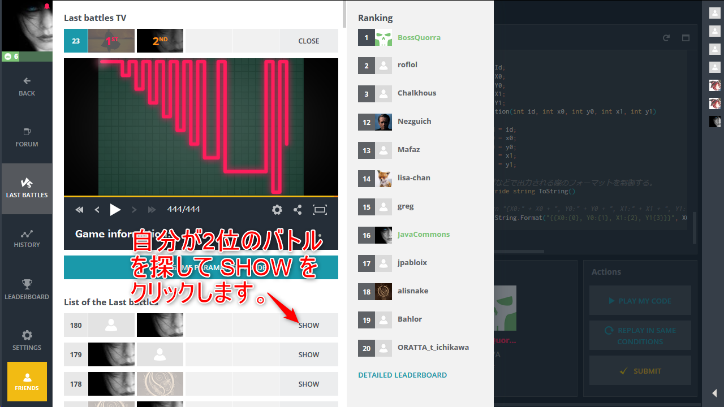
Task: Click alisnake's emblem avatar
Action: 383,292
